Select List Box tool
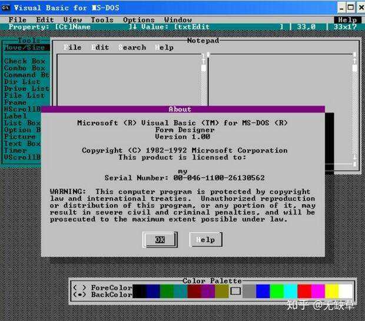 tap(22, 123)
